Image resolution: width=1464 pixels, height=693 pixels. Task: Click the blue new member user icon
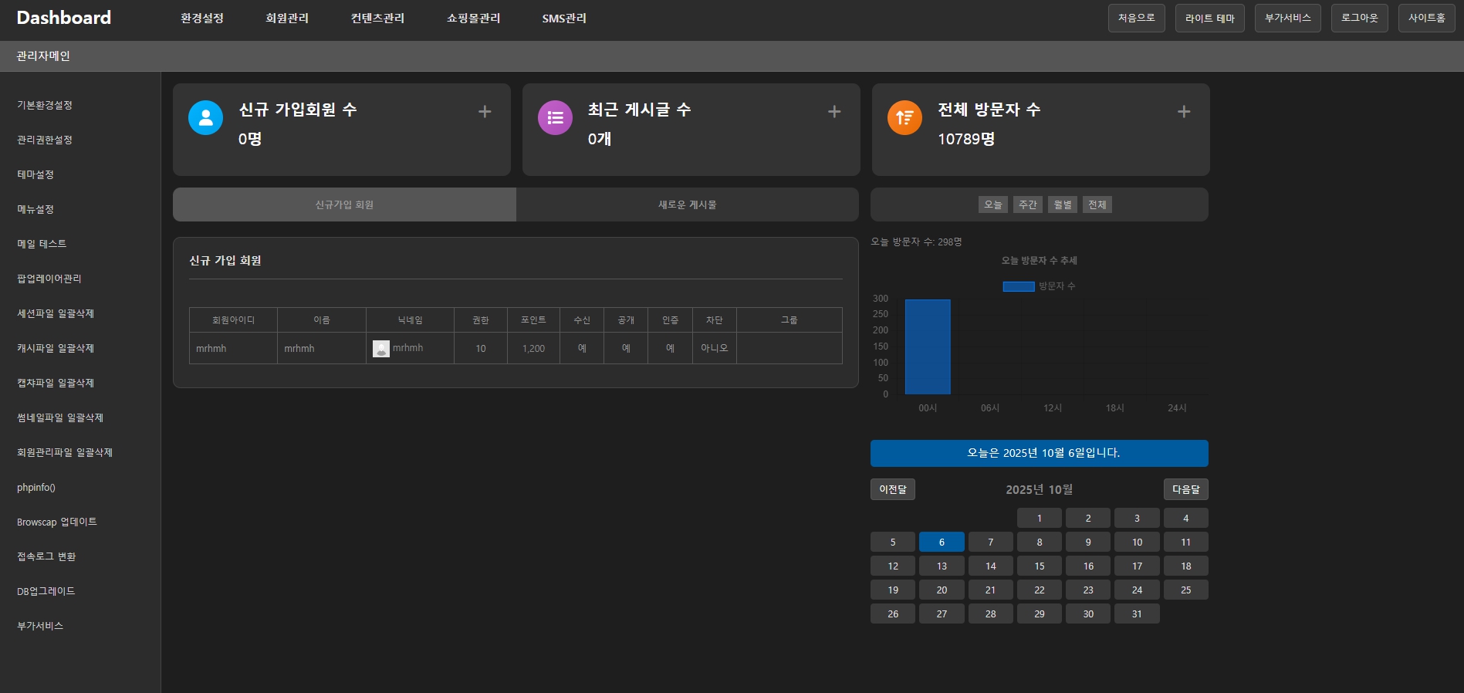[x=205, y=117]
